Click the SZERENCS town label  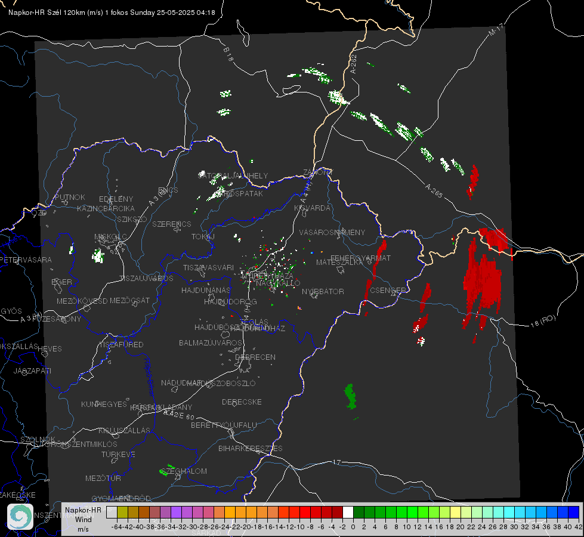pos(172,224)
